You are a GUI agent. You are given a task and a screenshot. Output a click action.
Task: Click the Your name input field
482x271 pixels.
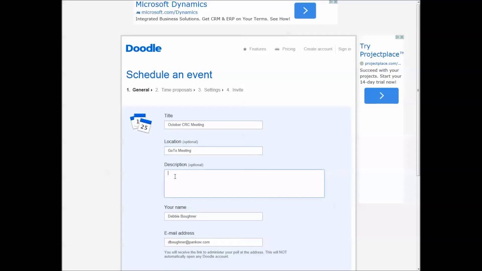click(213, 216)
